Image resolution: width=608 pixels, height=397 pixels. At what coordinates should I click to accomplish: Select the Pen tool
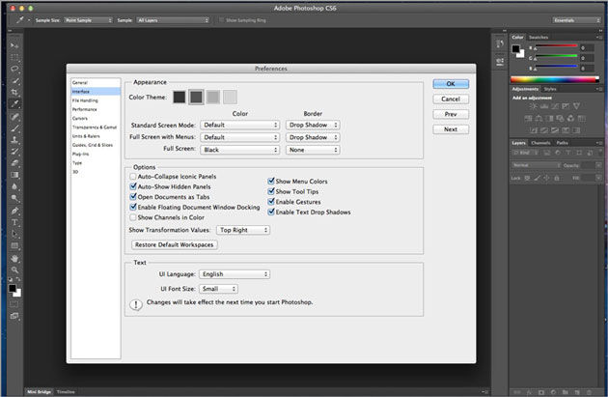pyautogui.click(x=14, y=212)
